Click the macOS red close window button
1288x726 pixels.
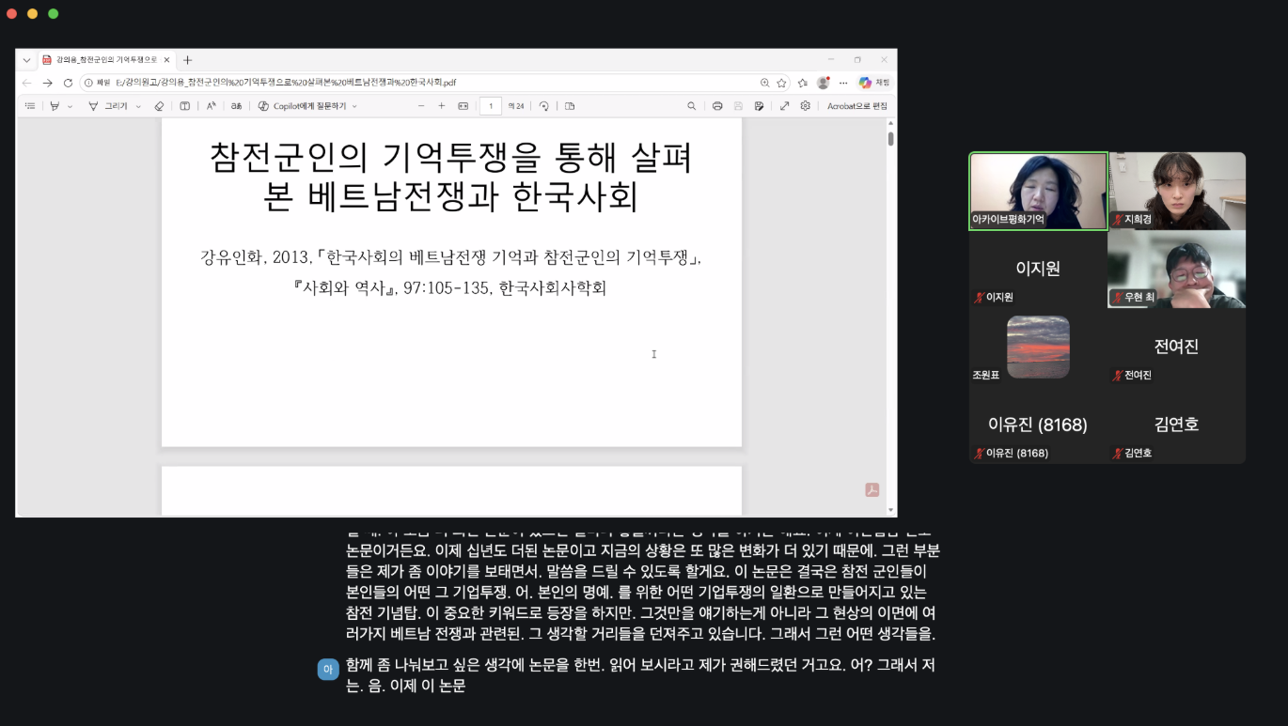pyautogui.click(x=12, y=13)
